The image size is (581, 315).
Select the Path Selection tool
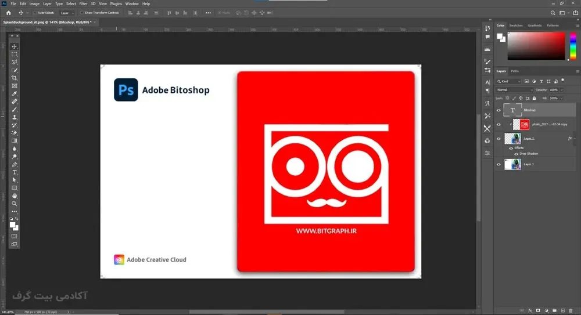click(x=14, y=180)
